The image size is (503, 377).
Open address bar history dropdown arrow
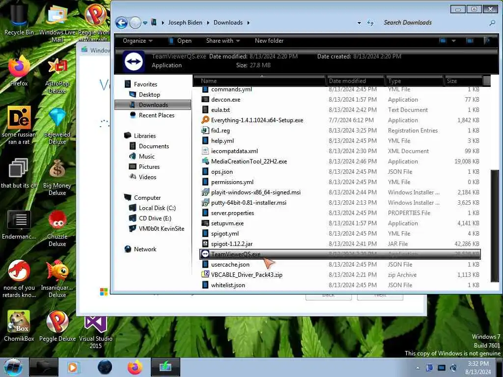(x=359, y=23)
